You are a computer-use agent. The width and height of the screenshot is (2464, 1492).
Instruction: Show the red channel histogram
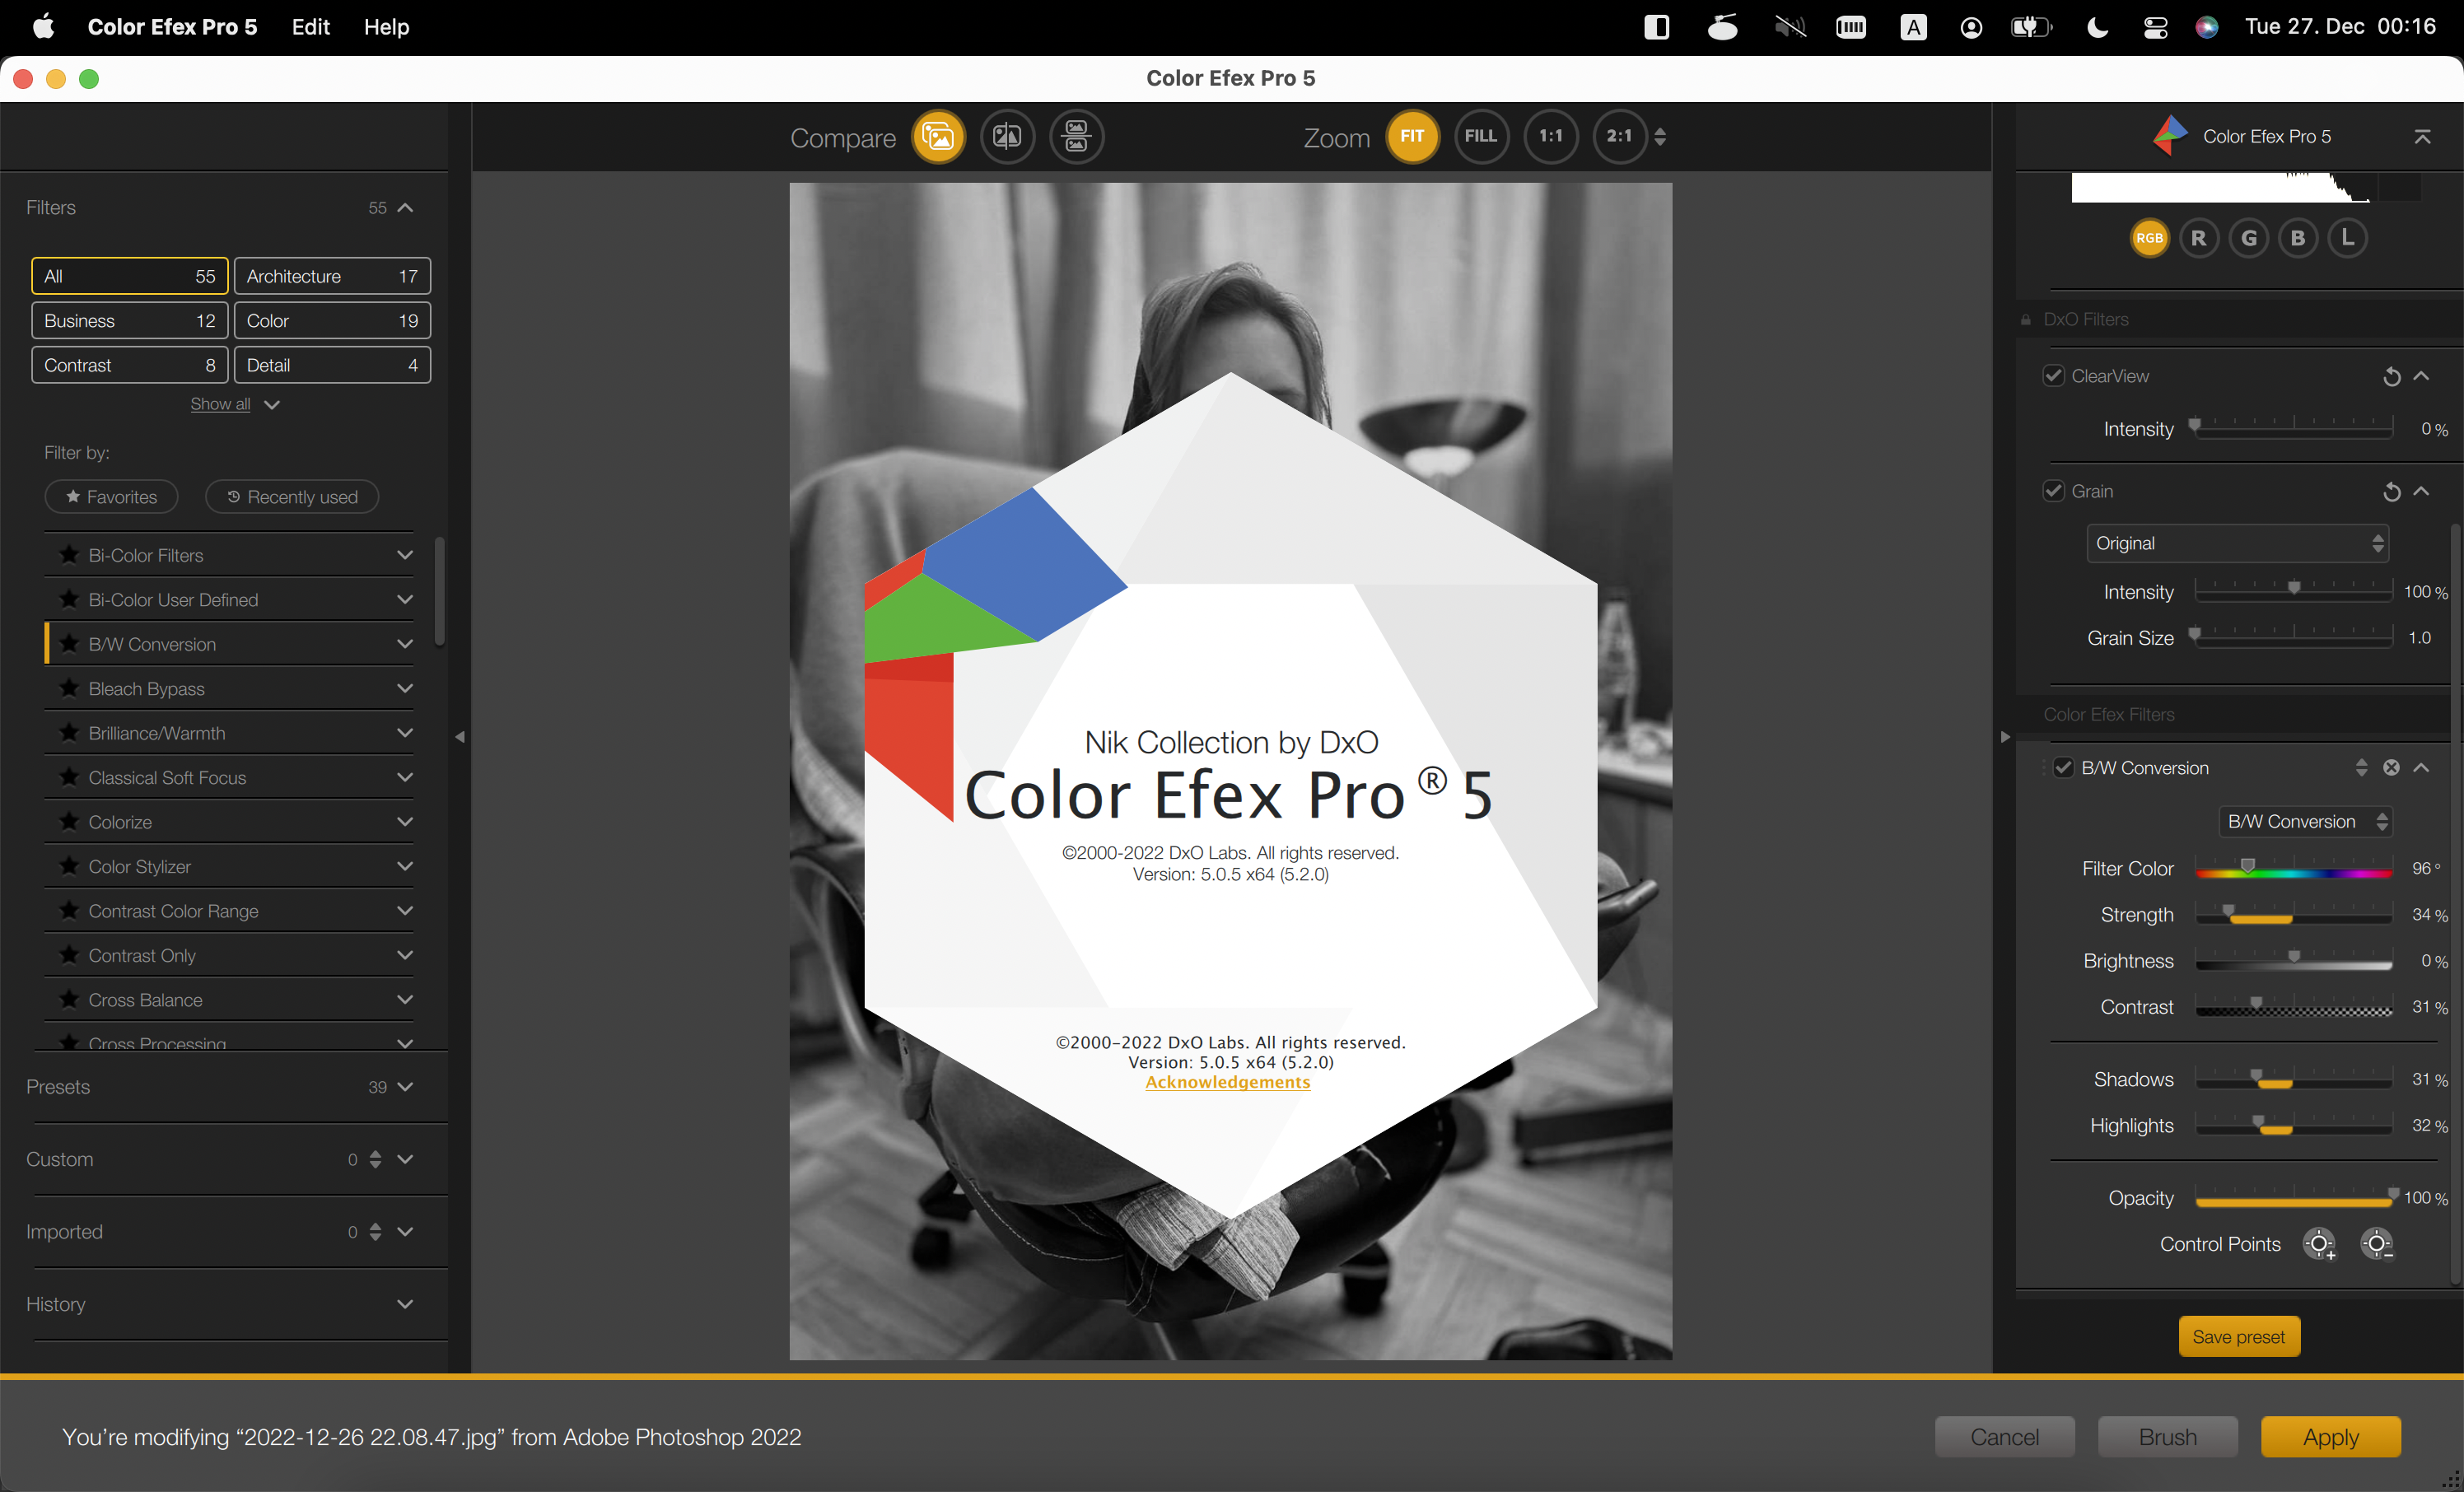2198,238
